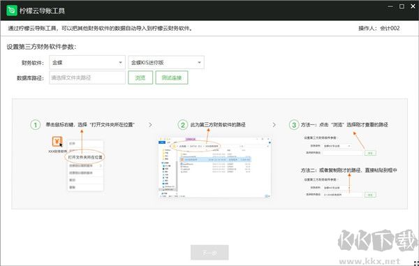Click the 方法二 instruction text

click(348, 170)
